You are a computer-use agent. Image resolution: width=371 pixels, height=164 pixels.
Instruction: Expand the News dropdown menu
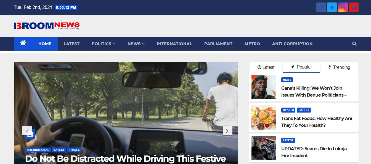[x=136, y=44]
